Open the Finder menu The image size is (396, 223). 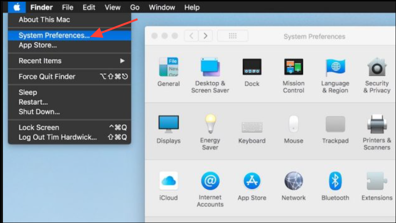click(41, 7)
